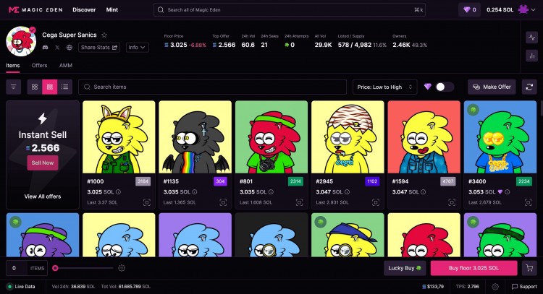Switch to the small grid view
The height and width of the screenshot is (294, 543).
[50, 87]
